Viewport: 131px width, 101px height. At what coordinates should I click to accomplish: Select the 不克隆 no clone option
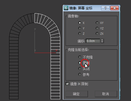80,57
